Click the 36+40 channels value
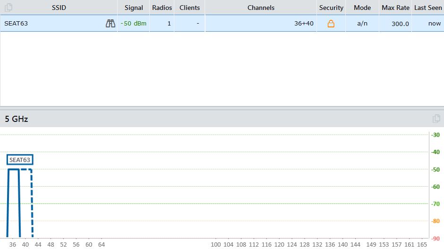 point(304,24)
